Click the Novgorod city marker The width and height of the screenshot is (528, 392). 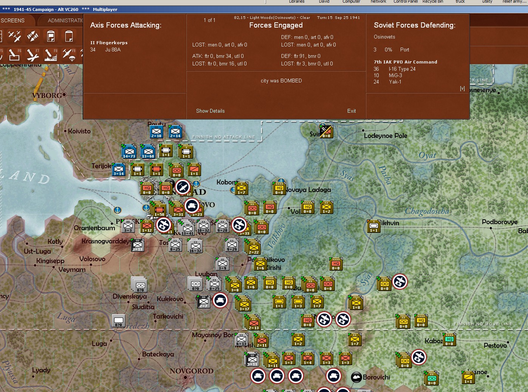[x=185, y=377]
